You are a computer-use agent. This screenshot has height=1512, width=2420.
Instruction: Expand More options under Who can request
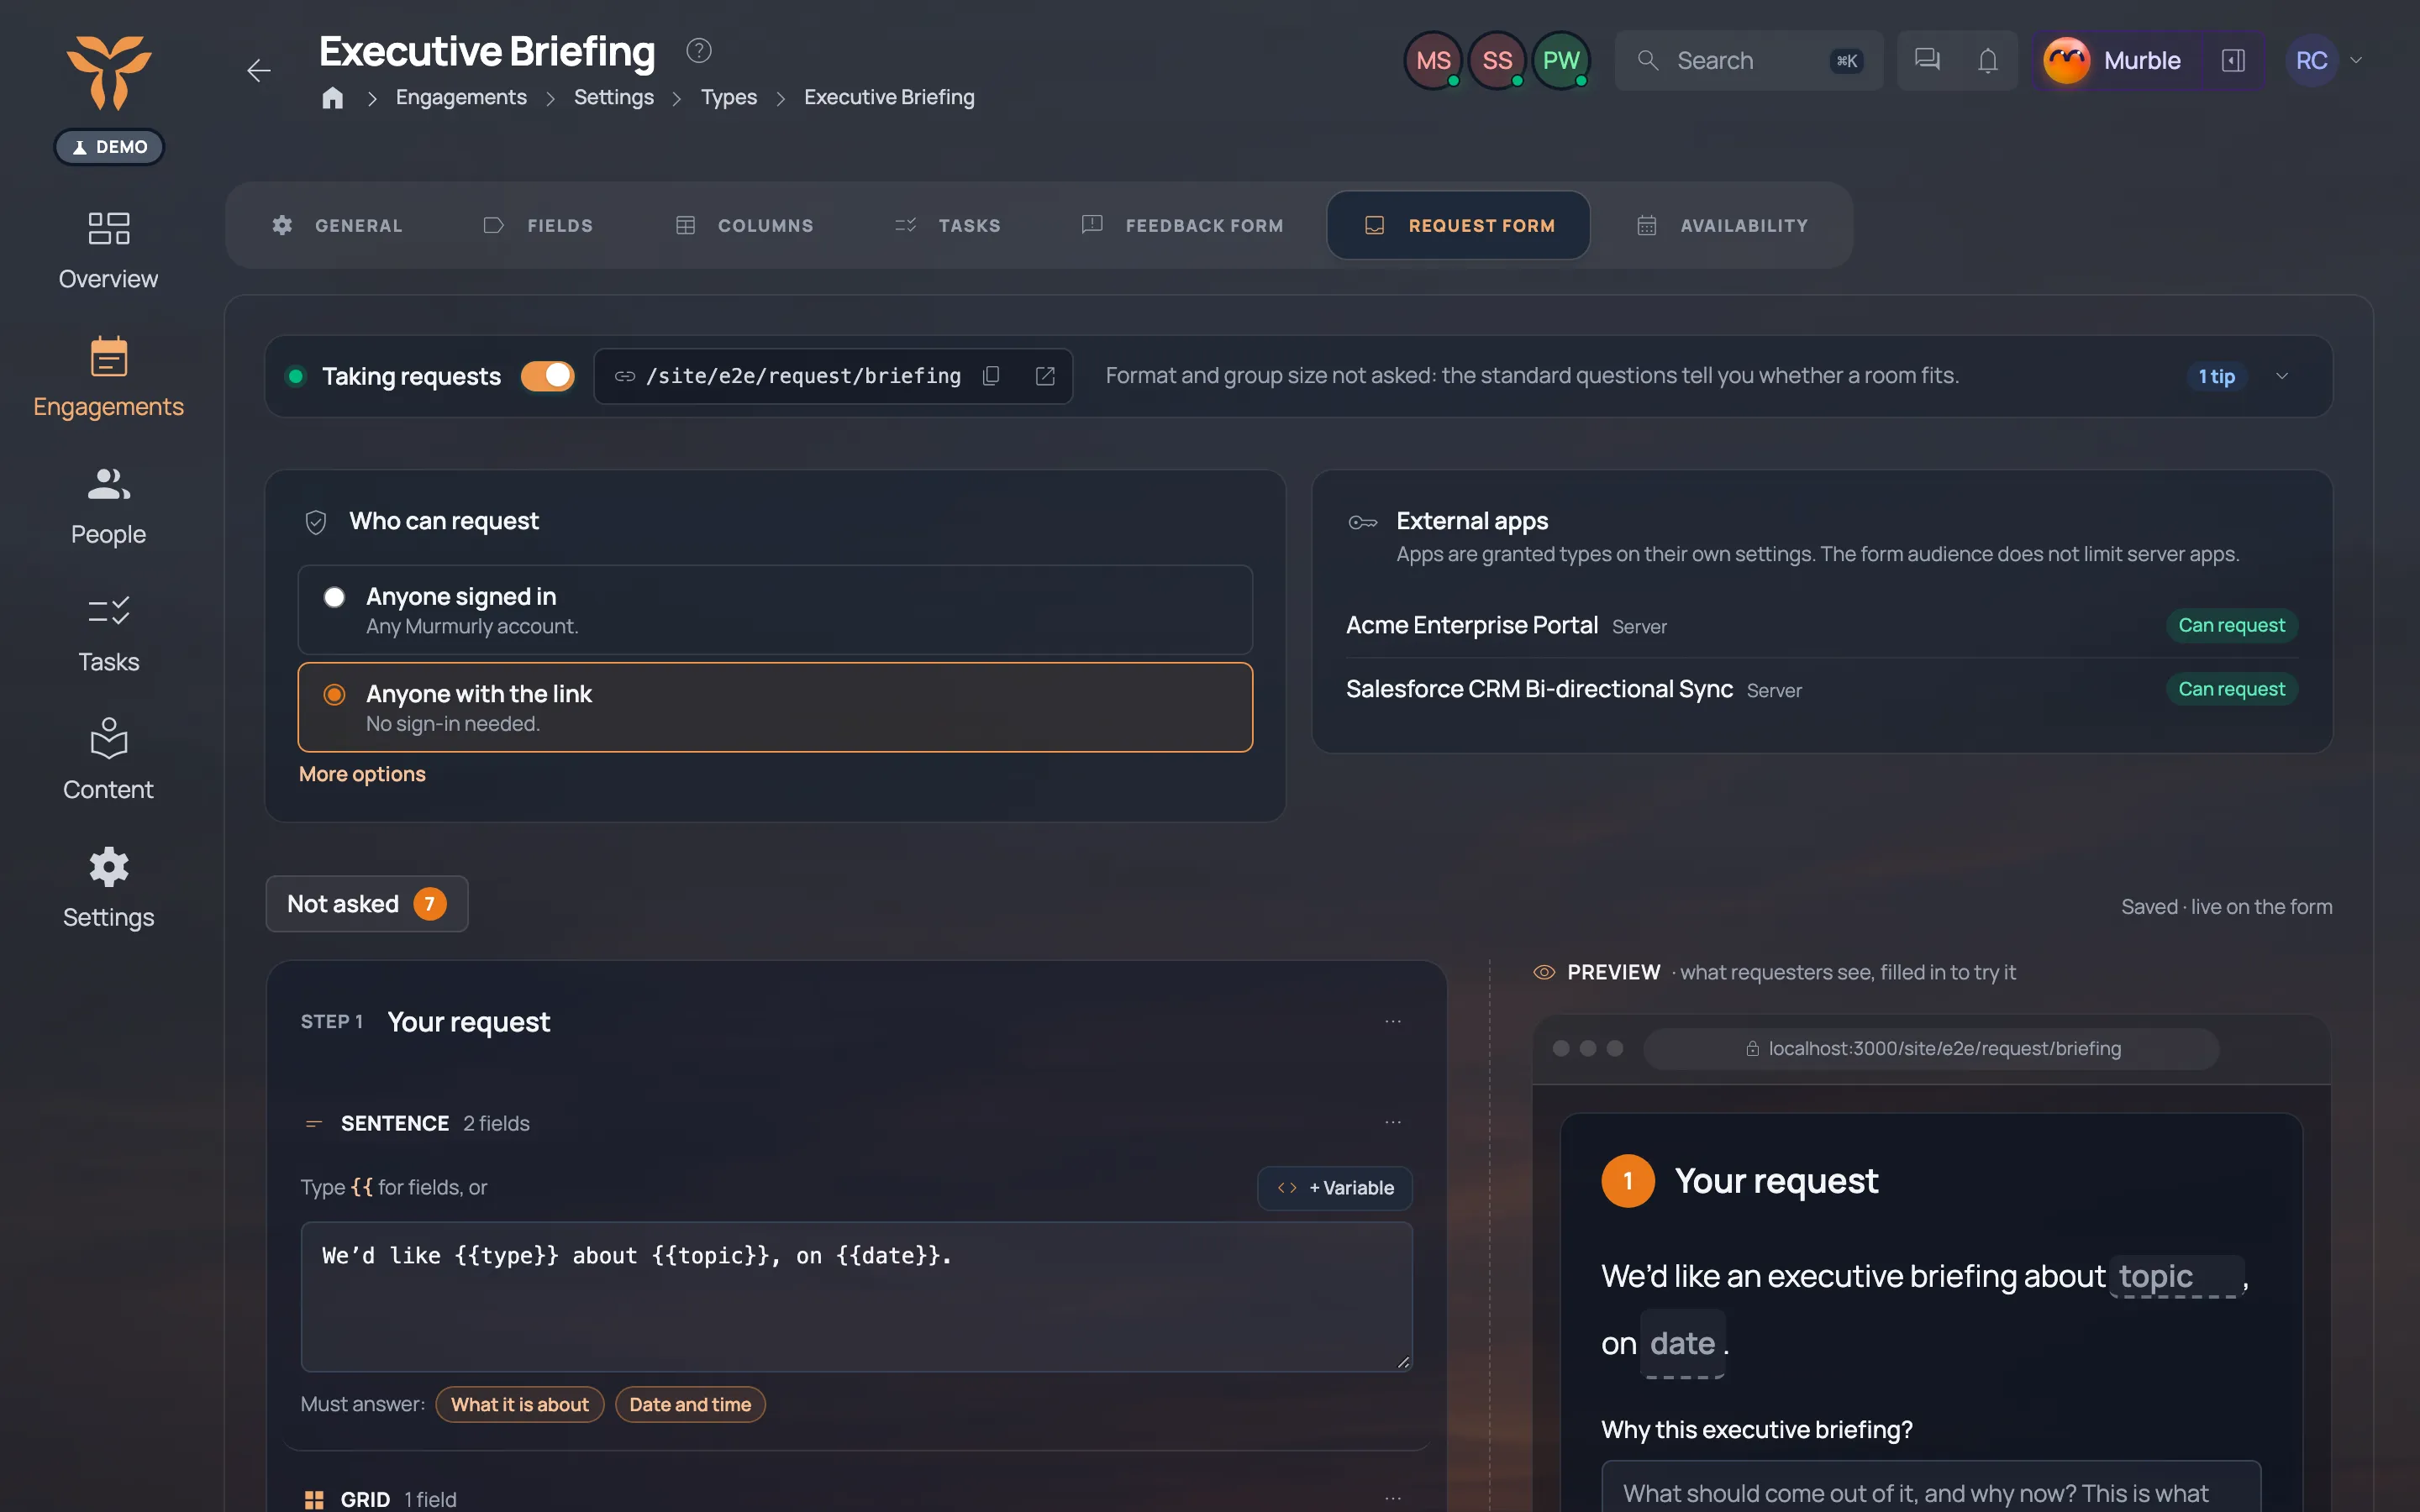click(x=362, y=774)
